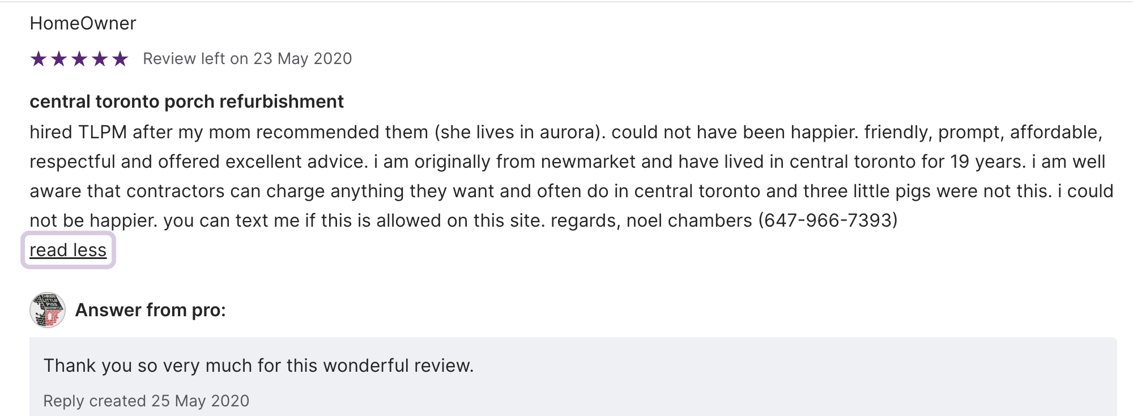Click the "Reply created 25 May 2020" text
The width and height of the screenshot is (1133, 416).
point(146,401)
